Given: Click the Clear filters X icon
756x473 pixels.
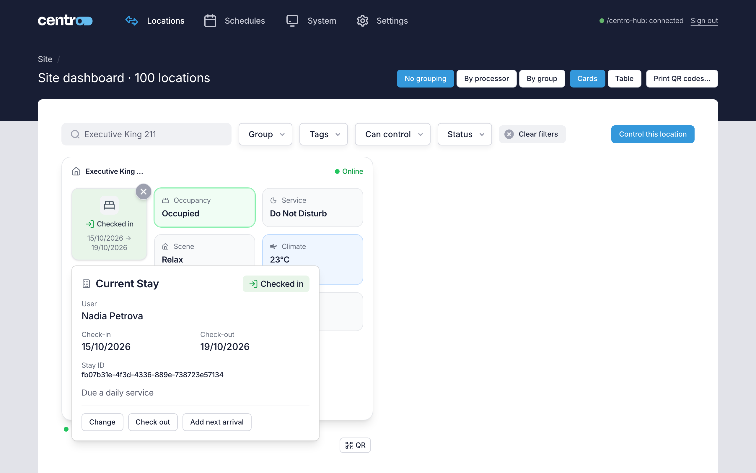Looking at the screenshot, I should pyautogui.click(x=509, y=134).
